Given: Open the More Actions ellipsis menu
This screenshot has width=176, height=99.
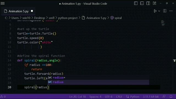Looking at the screenshot, I should (171, 11).
